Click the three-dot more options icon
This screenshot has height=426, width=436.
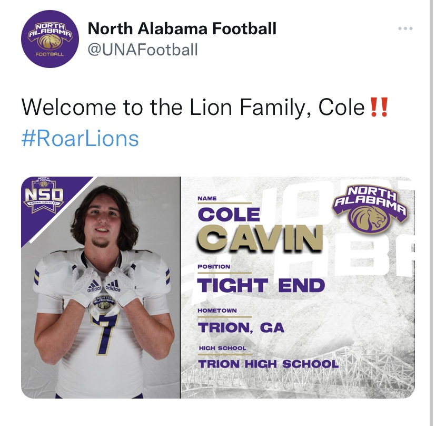(405, 28)
